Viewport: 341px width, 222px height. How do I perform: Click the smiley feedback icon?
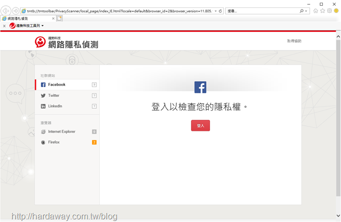coord(336,11)
